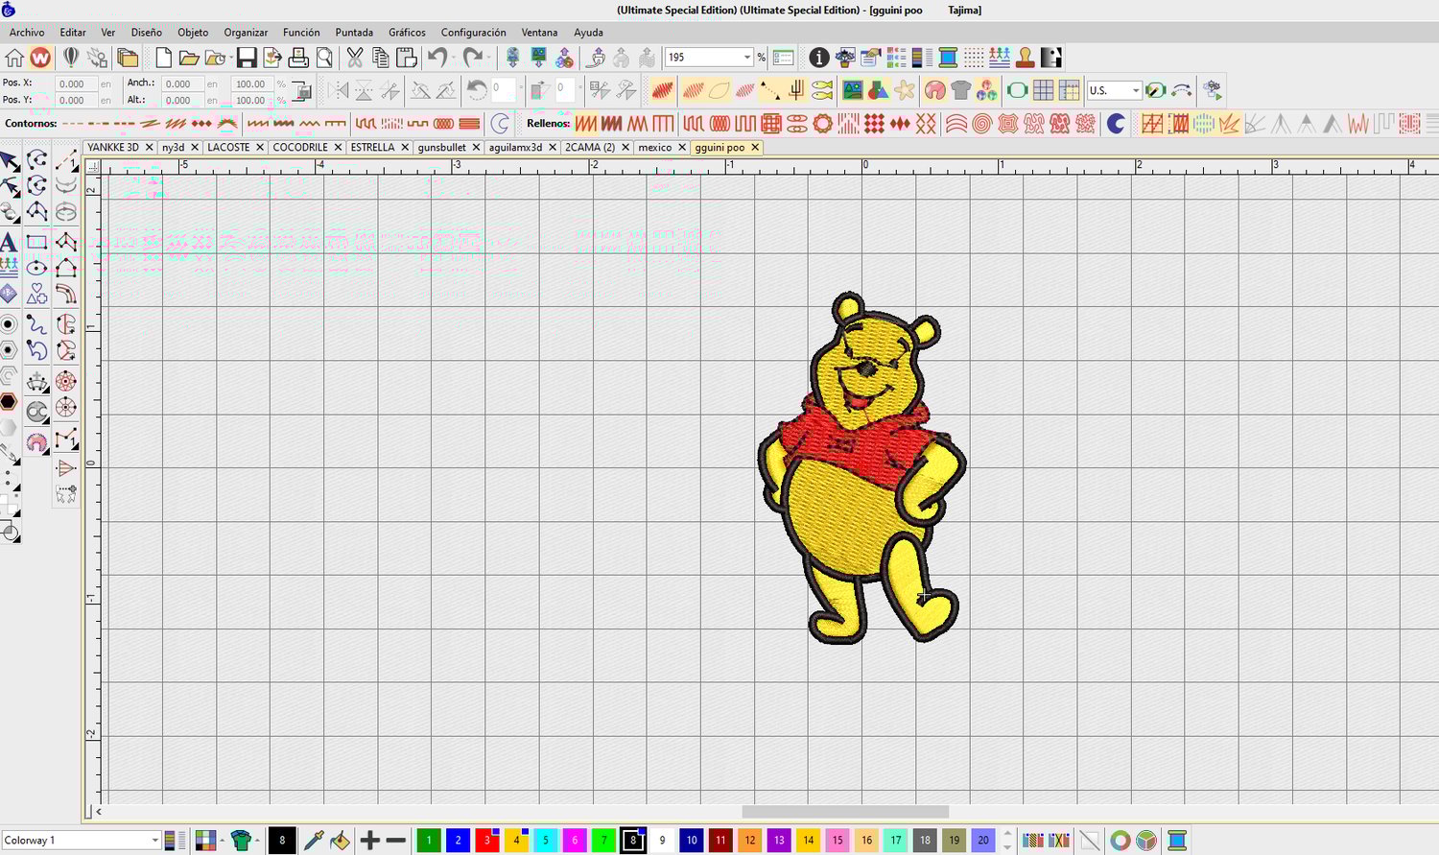Select red color swatch 3
This screenshot has width=1439, height=855.
pyautogui.click(x=487, y=841)
